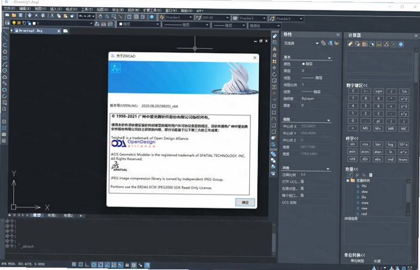Click the blue Help globe icon in the main toolbar
The width and height of the screenshot is (420, 270).
tap(152, 17)
